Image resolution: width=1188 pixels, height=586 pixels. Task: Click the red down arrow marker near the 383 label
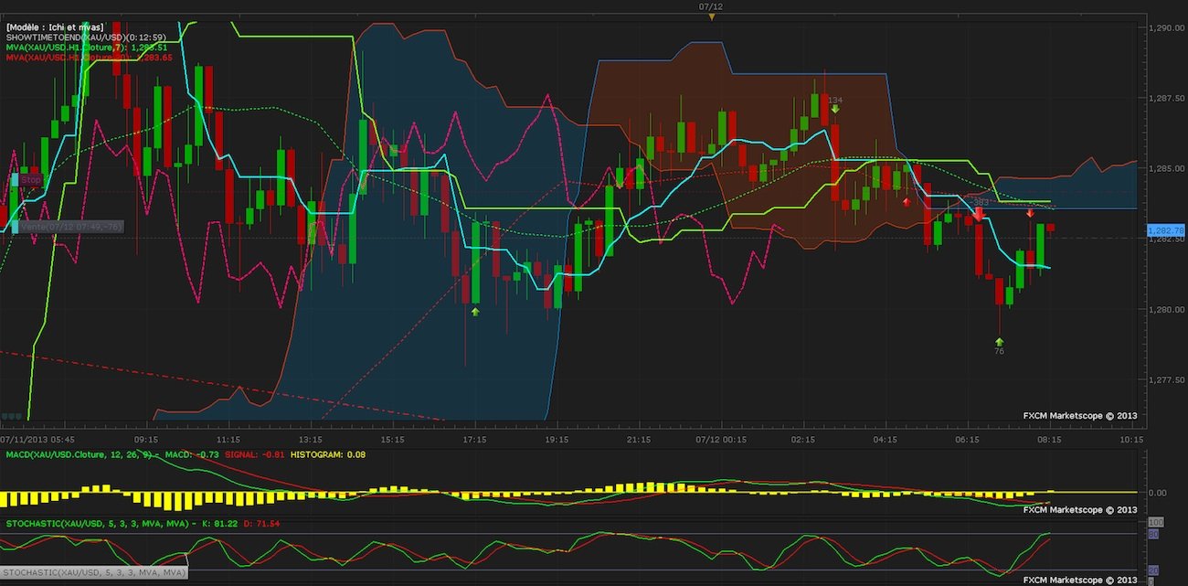pyautogui.click(x=979, y=213)
